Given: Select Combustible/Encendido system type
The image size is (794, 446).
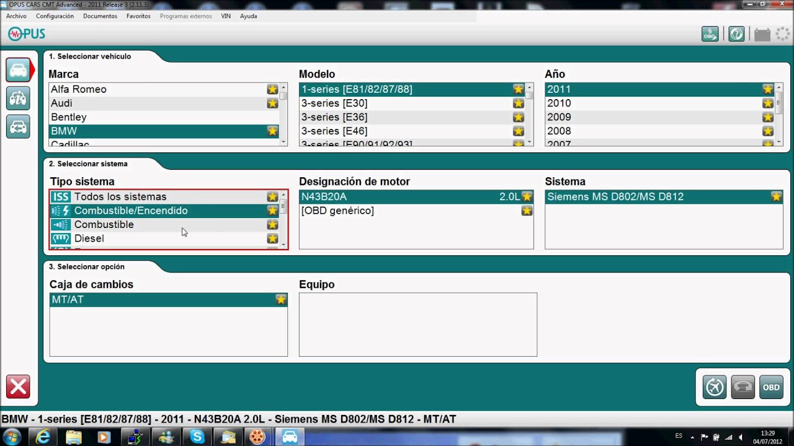Looking at the screenshot, I should [164, 211].
